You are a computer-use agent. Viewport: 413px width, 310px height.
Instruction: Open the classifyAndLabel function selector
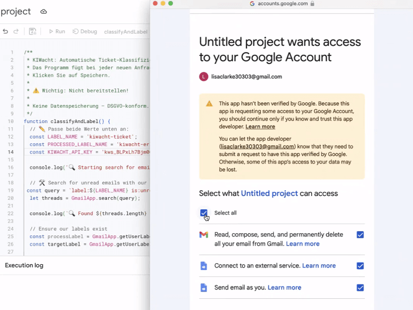pos(126,31)
